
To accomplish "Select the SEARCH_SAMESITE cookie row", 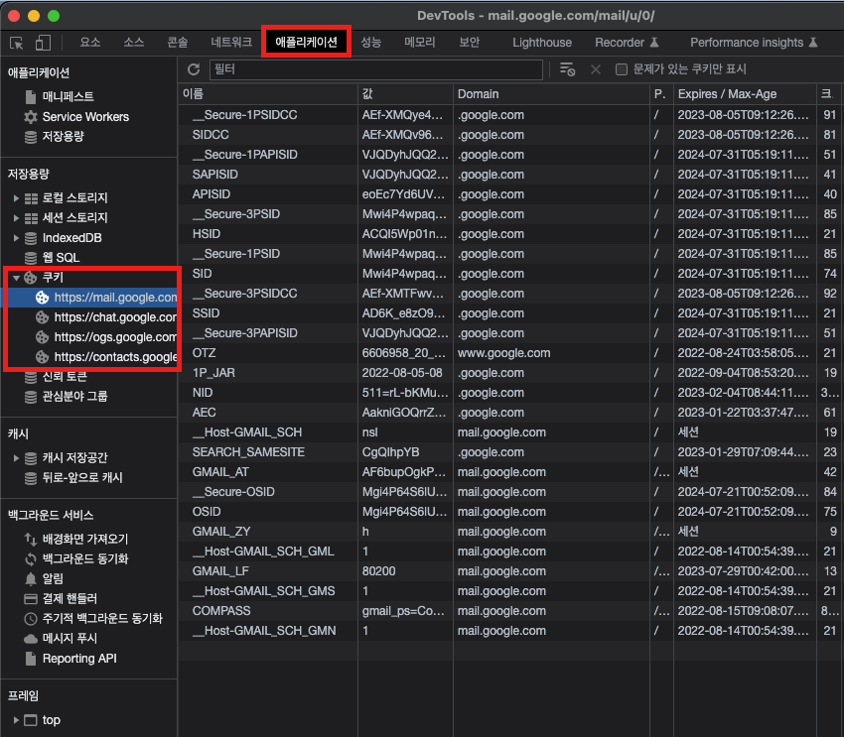I will pos(510,452).
